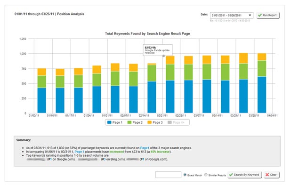Viewport: 290px width, 186px height.
Task: Click the date range field 01/01/2011 - 03/26/2011
Action: (231, 16)
